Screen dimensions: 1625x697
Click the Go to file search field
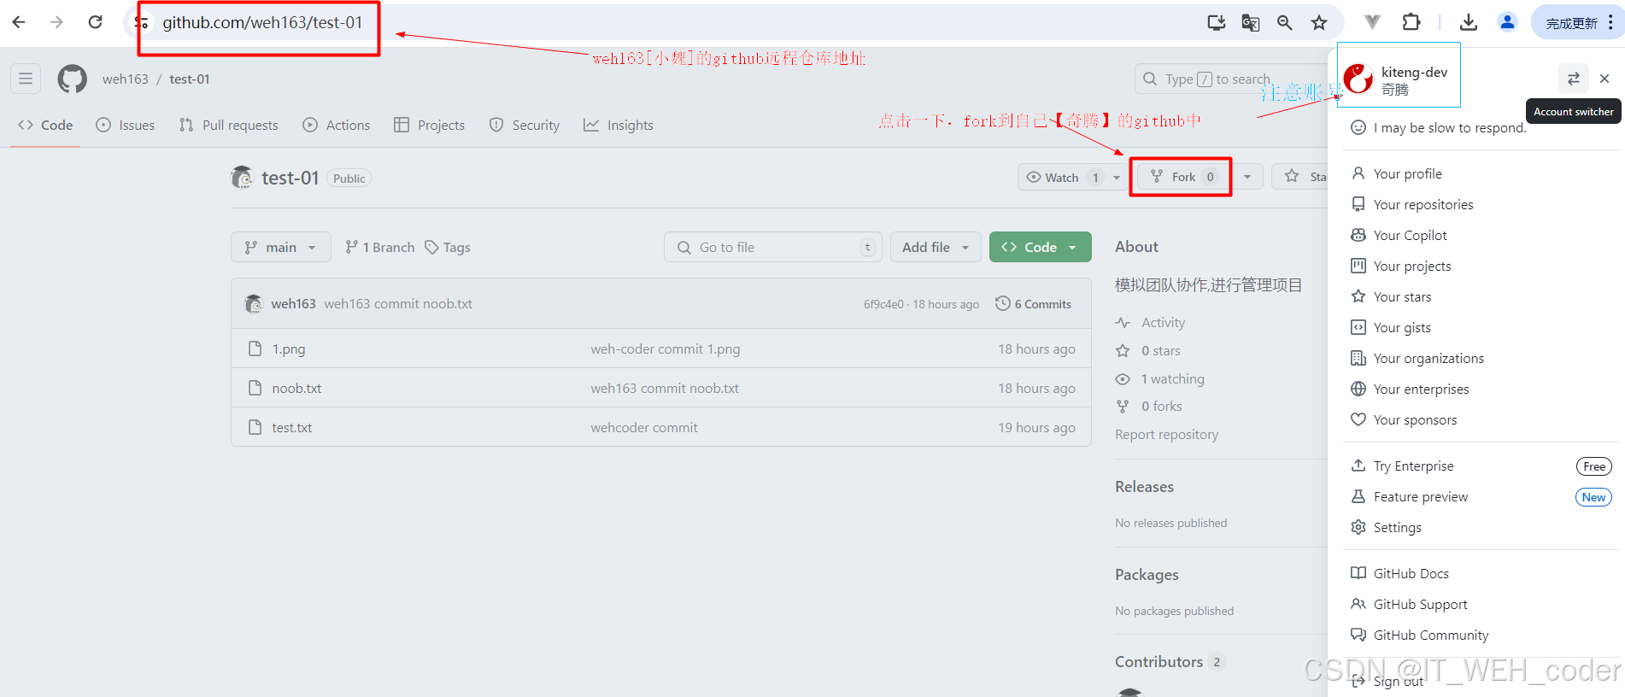772,247
